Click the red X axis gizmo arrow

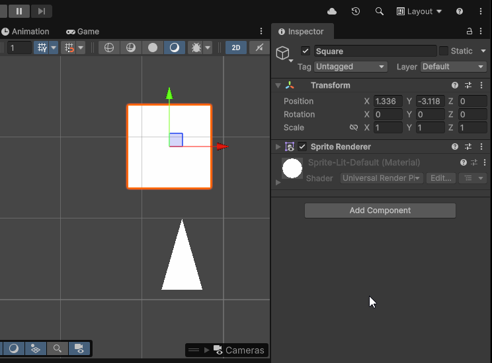coord(223,147)
